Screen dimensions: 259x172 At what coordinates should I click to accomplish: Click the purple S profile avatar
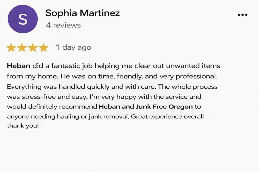23,19
